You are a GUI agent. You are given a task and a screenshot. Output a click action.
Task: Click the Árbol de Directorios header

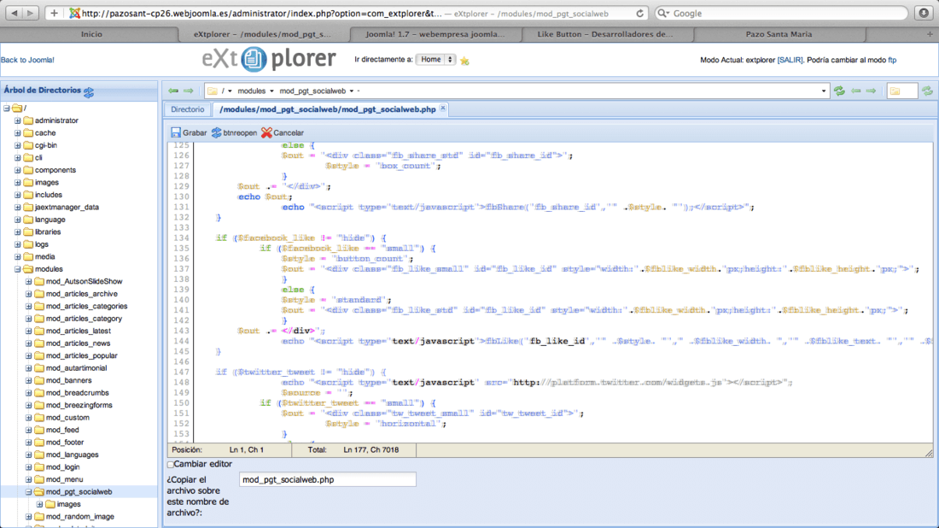click(42, 91)
